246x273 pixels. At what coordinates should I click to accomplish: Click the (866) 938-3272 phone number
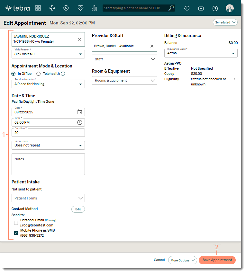pos(32,235)
